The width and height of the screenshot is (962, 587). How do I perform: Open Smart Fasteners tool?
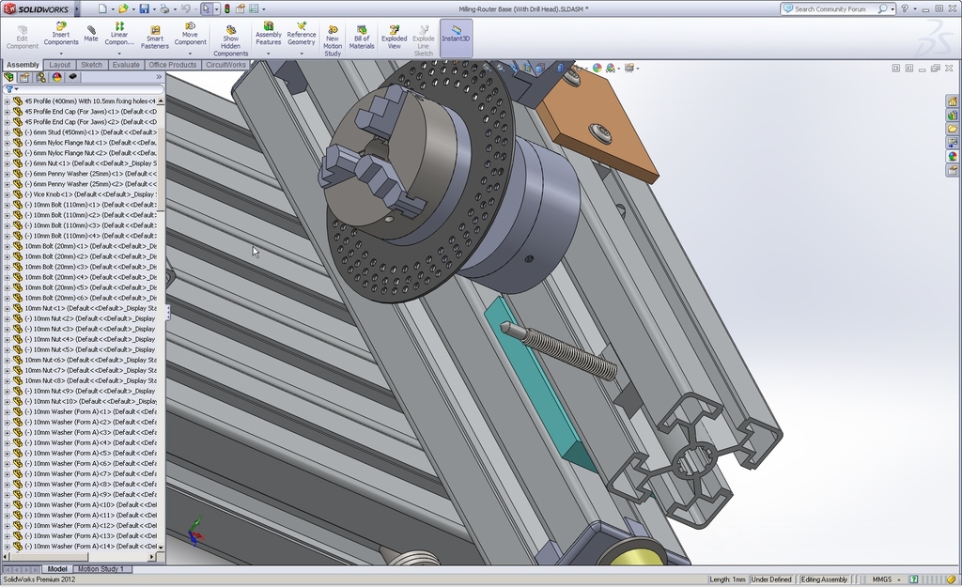pyautogui.click(x=155, y=37)
